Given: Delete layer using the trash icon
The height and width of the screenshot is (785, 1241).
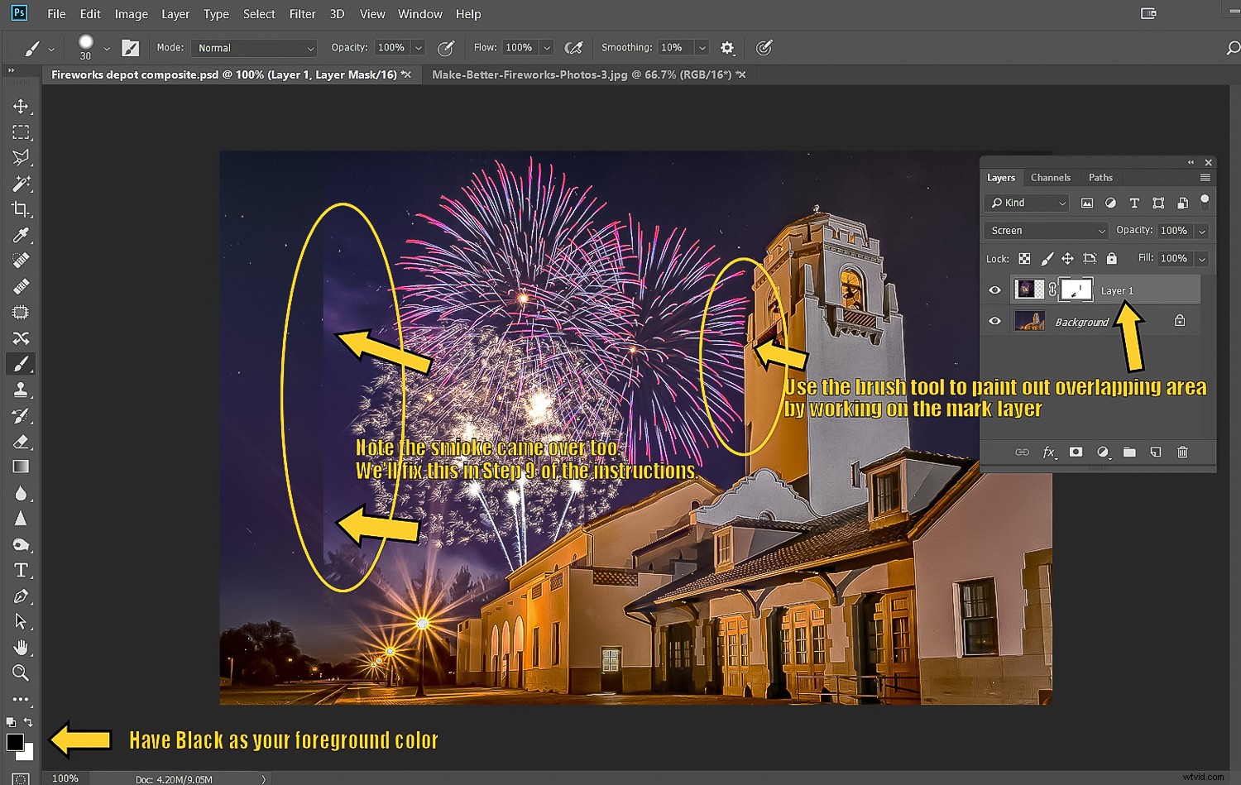Looking at the screenshot, I should [1183, 452].
